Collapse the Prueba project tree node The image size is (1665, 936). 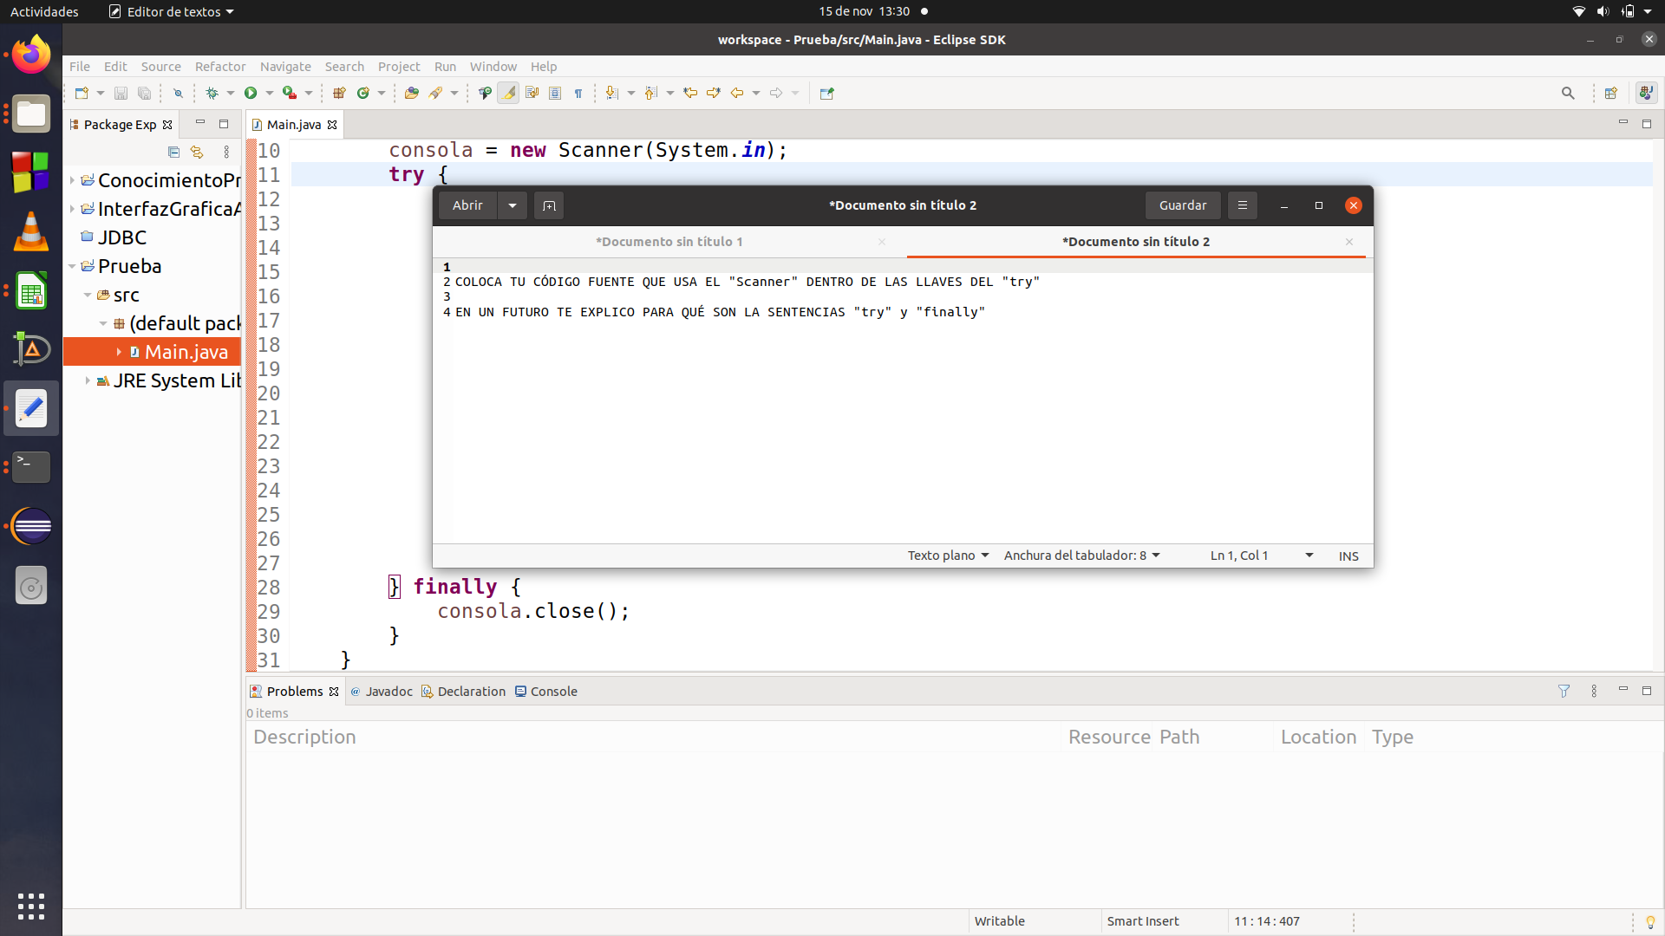72,266
